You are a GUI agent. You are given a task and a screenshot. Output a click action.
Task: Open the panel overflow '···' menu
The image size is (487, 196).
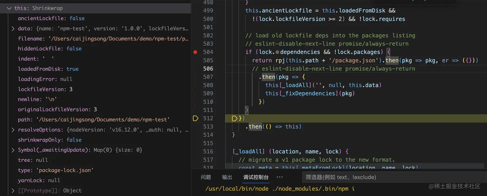(x=280, y=177)
